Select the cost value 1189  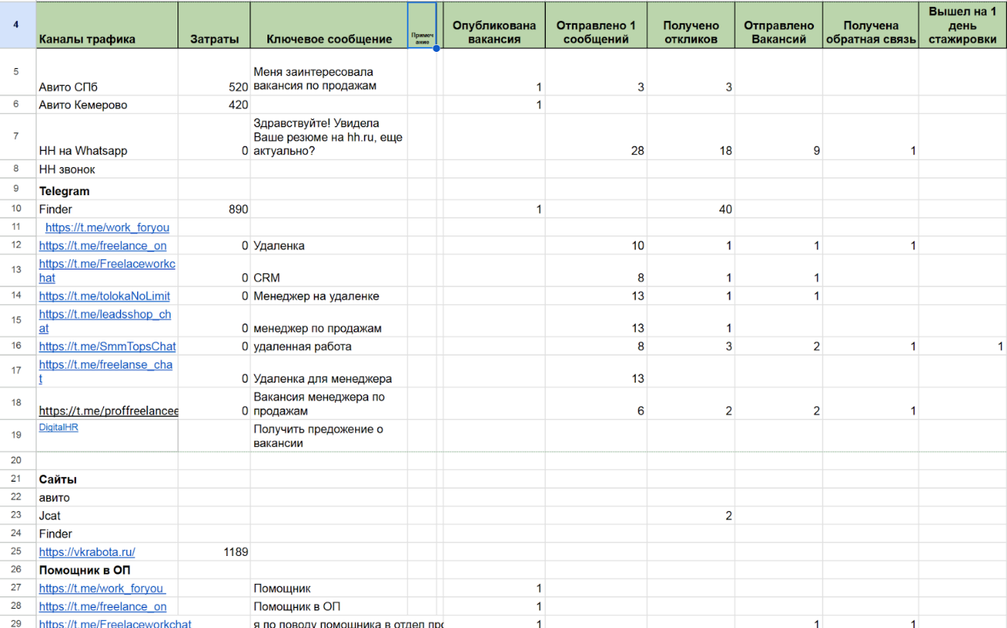pyautogui.click(x=214, y=552)
